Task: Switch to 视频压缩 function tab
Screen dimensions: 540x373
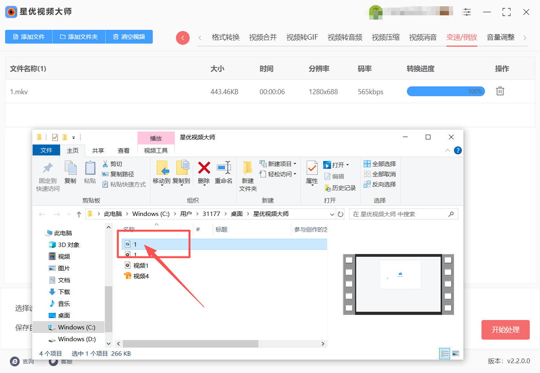Action: tap(386, 37)
